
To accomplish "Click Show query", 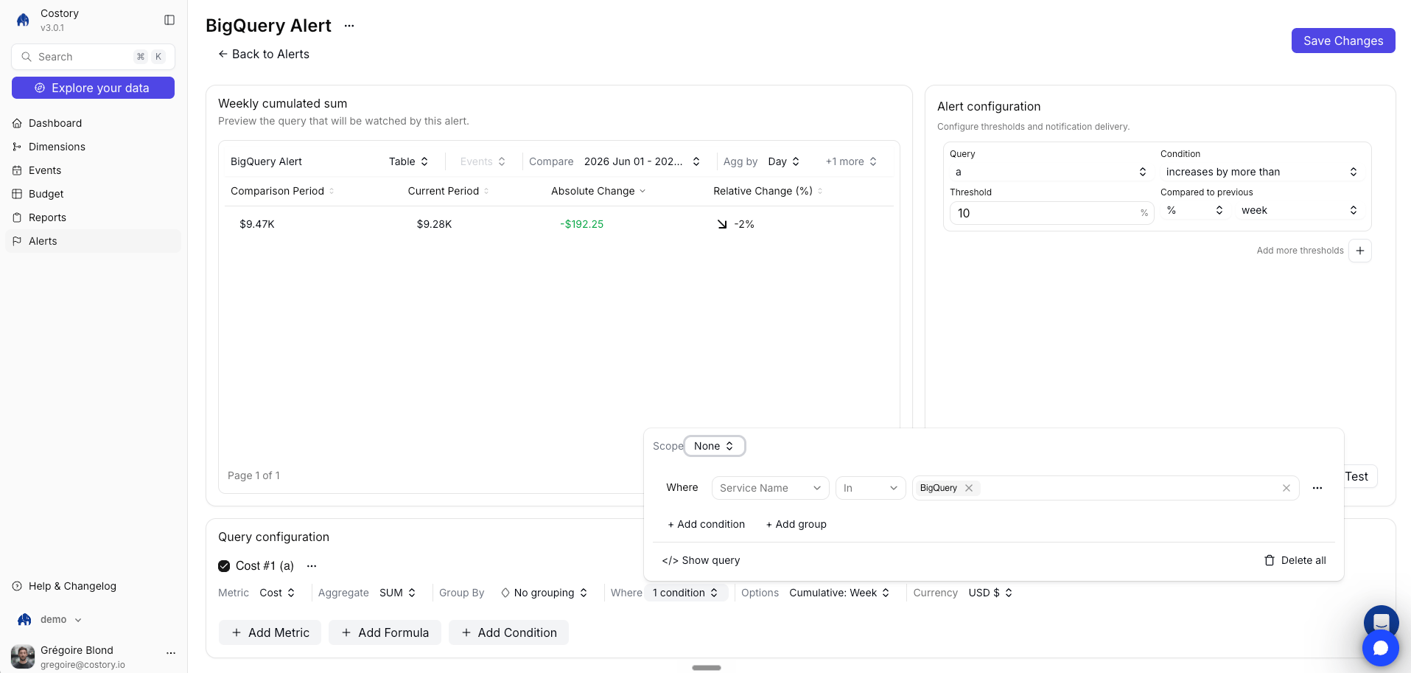I will coord(701,560).
